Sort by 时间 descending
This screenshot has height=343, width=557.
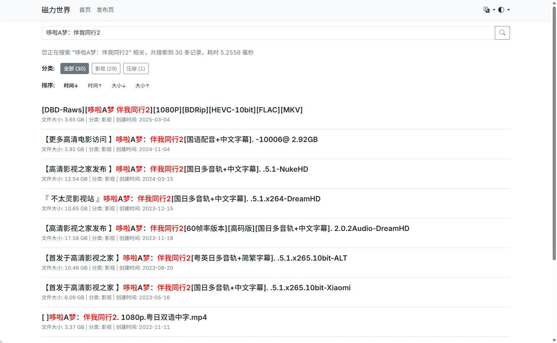tap(71, 86)
